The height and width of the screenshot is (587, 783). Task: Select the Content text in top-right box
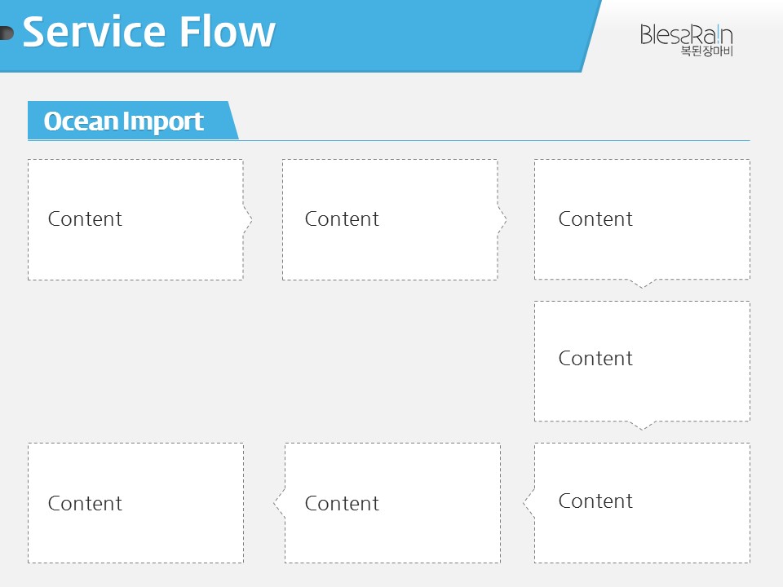coord(595,219)
